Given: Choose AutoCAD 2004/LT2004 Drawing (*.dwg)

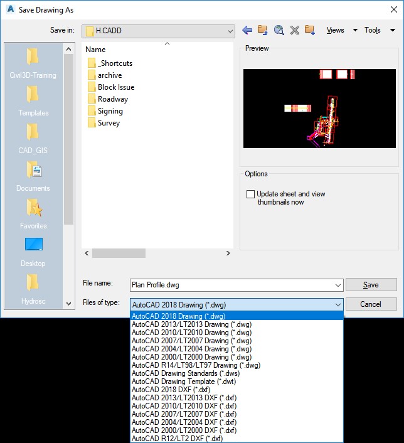Looking at the screenshot, I should click(237, 349).
